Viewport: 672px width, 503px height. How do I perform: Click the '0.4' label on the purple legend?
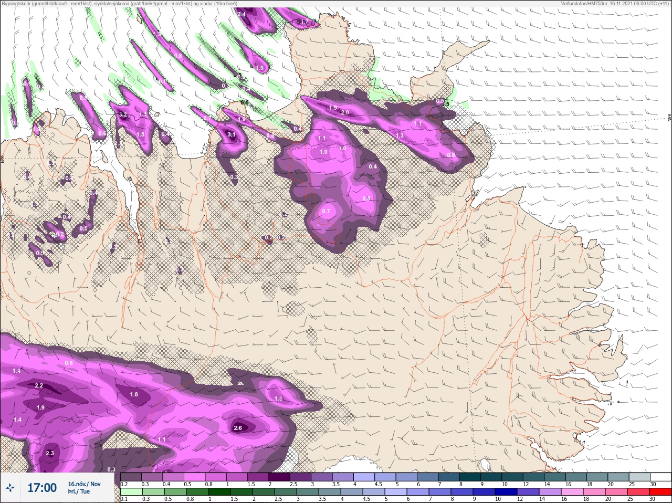click(x=166, y=484)
